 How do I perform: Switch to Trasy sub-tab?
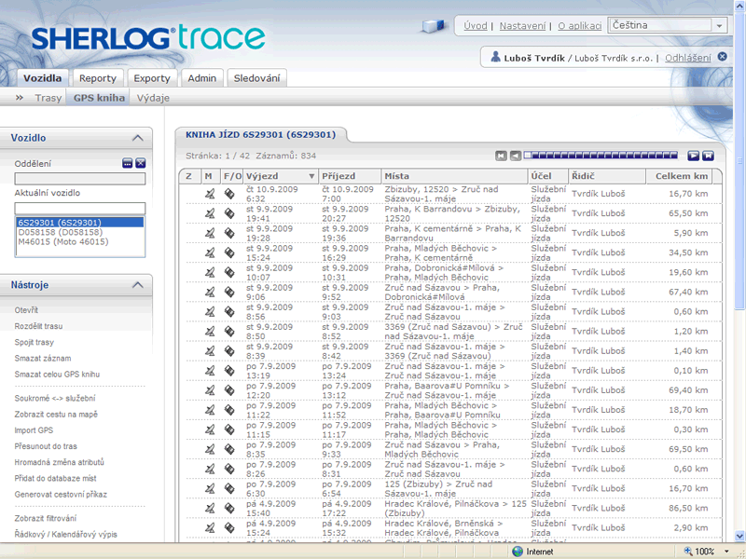[48, 98]
